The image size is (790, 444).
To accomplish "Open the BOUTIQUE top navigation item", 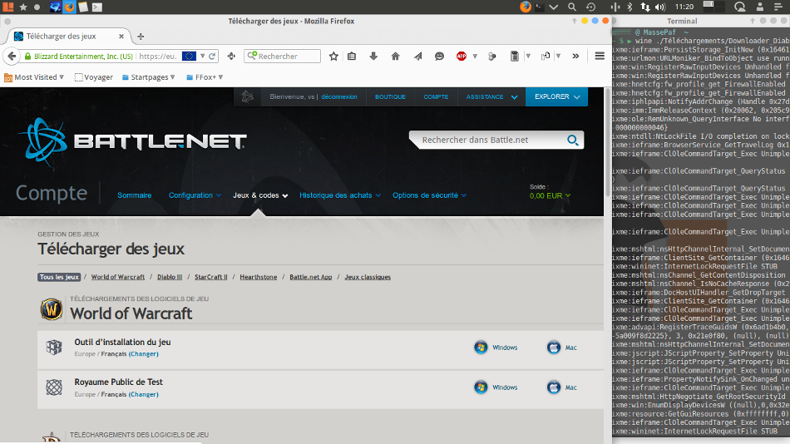I will coord(390,96).
